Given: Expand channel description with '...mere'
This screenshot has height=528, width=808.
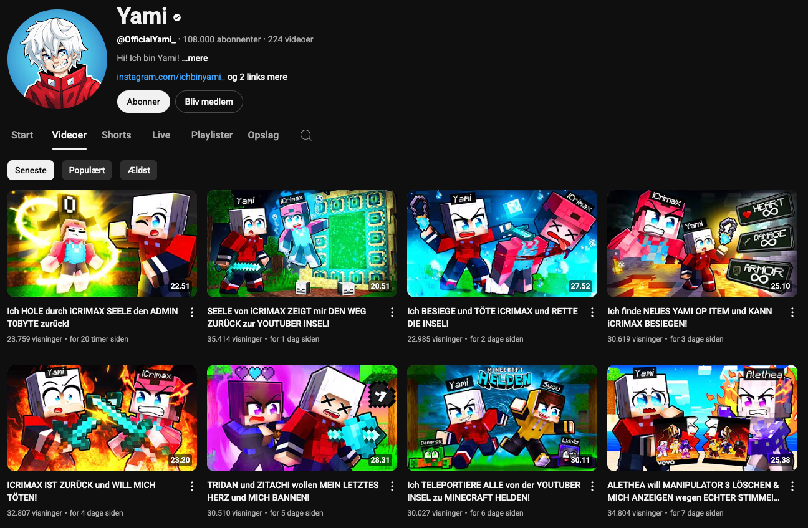Looking at the screenshot, I should pos(195,58).
